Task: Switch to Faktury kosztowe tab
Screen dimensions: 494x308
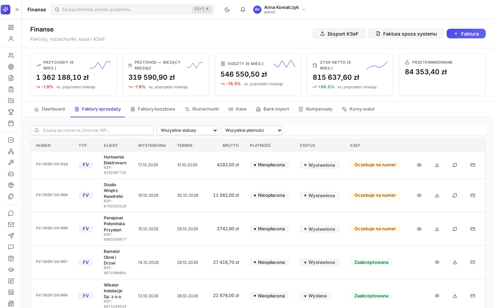Action: coord(153,109)
